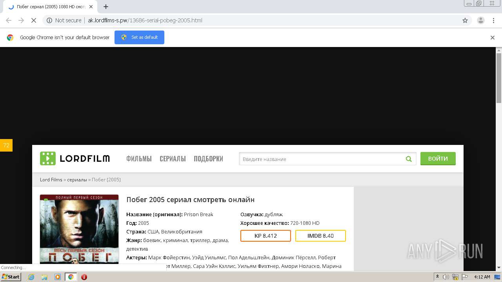Launch Internet Explorer from the taskbar
Screen dimensions: 502x282
pos(31,277)
